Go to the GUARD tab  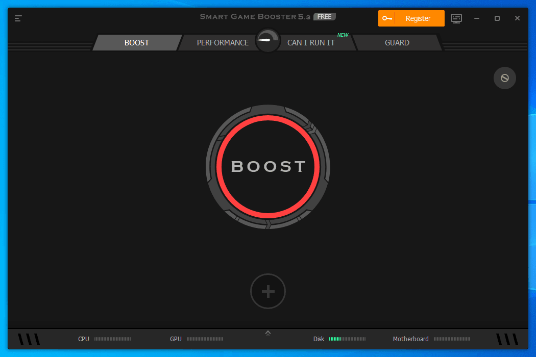coord(397,43)
